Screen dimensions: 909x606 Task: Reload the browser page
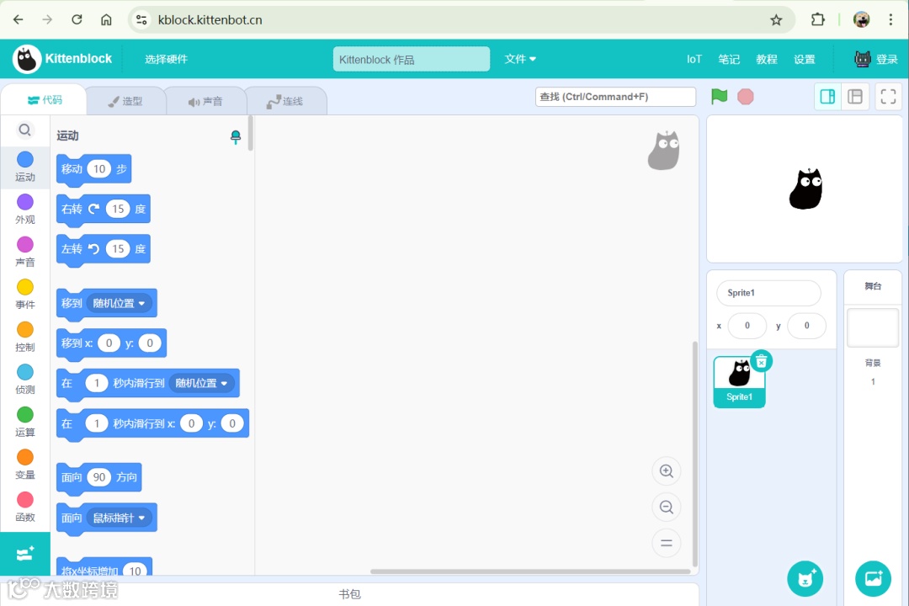coord(77,19)
